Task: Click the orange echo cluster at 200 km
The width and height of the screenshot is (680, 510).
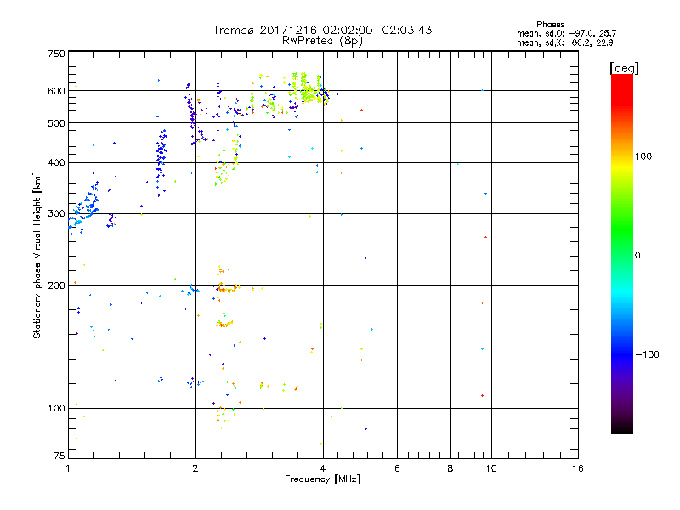Action: point(226,288)
